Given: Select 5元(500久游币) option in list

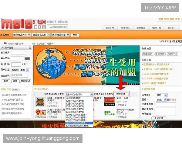Looking at the screenshot, I should (79, 98).
